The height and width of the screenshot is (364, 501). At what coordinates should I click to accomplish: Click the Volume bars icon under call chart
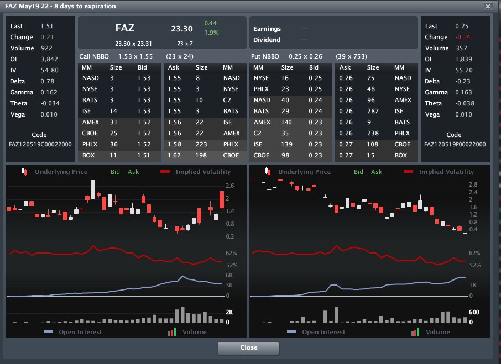point(173,332)
